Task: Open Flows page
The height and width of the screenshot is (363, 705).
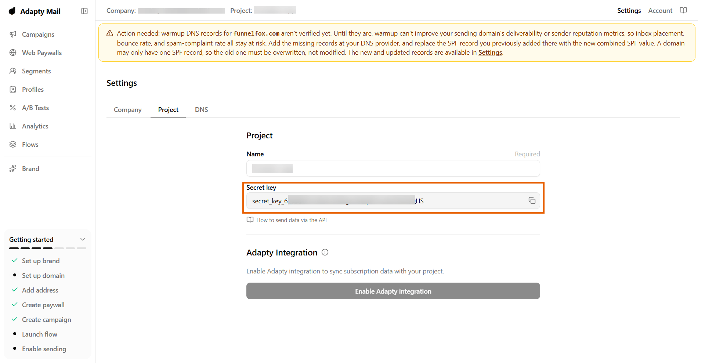Action: pyautogui.click(x=30, y=144)
